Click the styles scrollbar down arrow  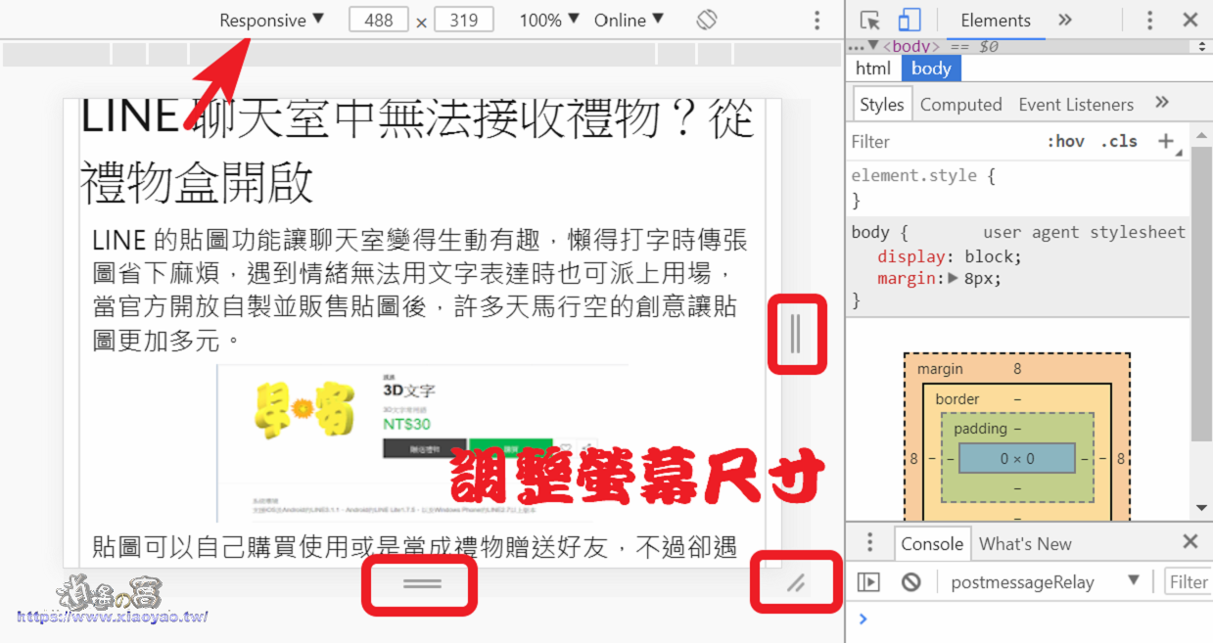(1201, 509)
